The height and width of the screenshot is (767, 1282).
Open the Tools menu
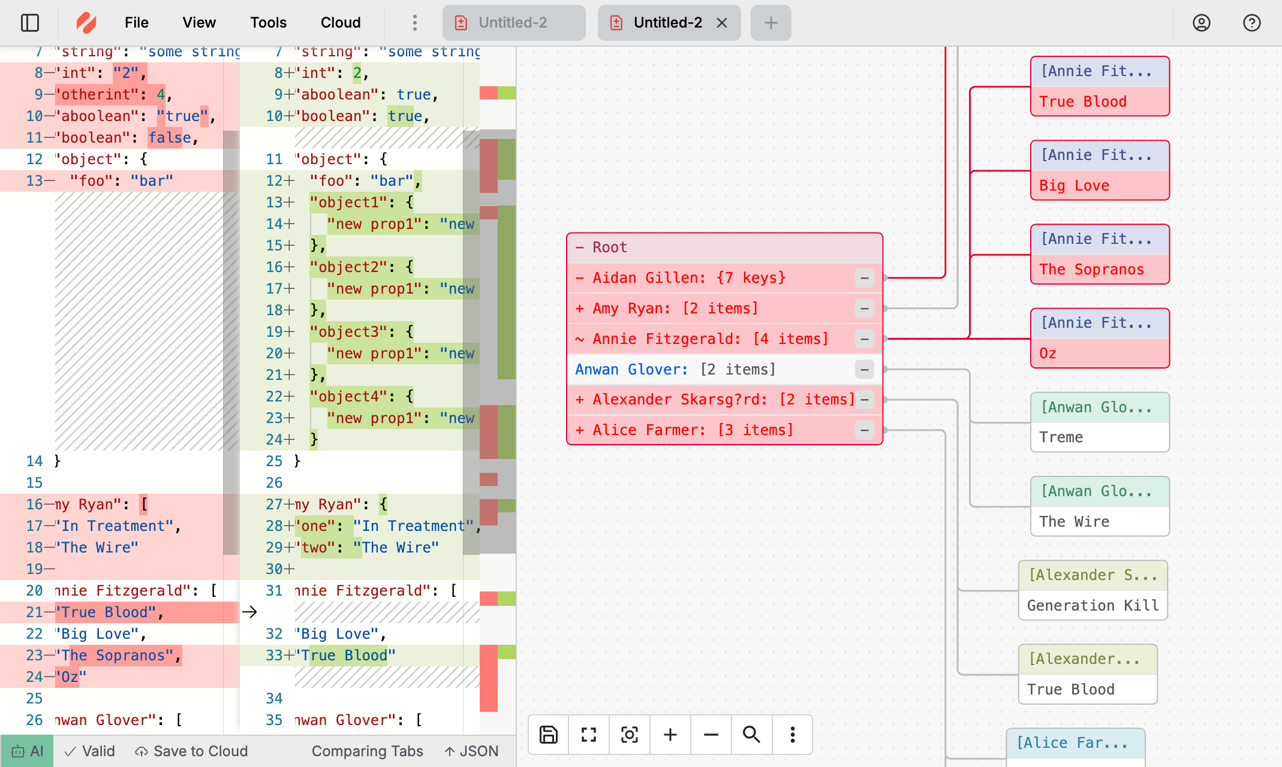(x=268, y=23)
